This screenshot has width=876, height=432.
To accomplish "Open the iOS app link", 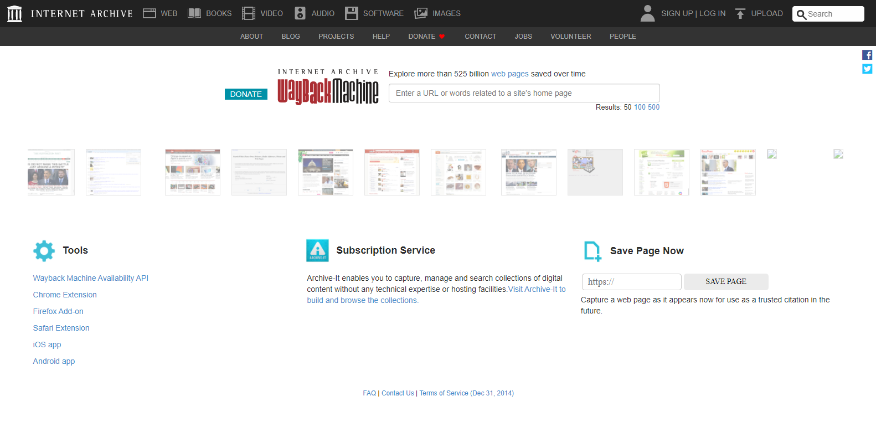I will tap(47, 344).
